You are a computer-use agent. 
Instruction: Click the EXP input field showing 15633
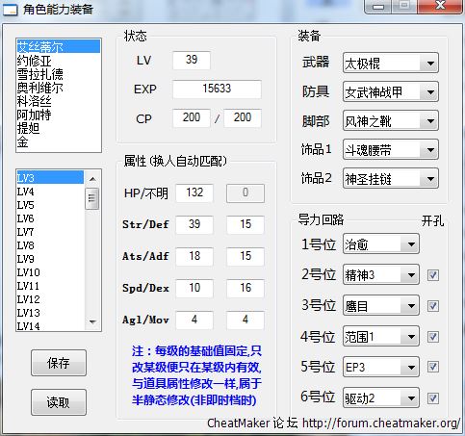click(x=217, y=89)
